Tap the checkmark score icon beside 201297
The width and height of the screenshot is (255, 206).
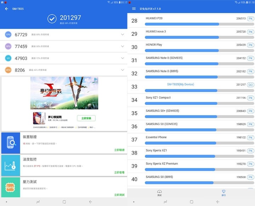click(52, 19)
